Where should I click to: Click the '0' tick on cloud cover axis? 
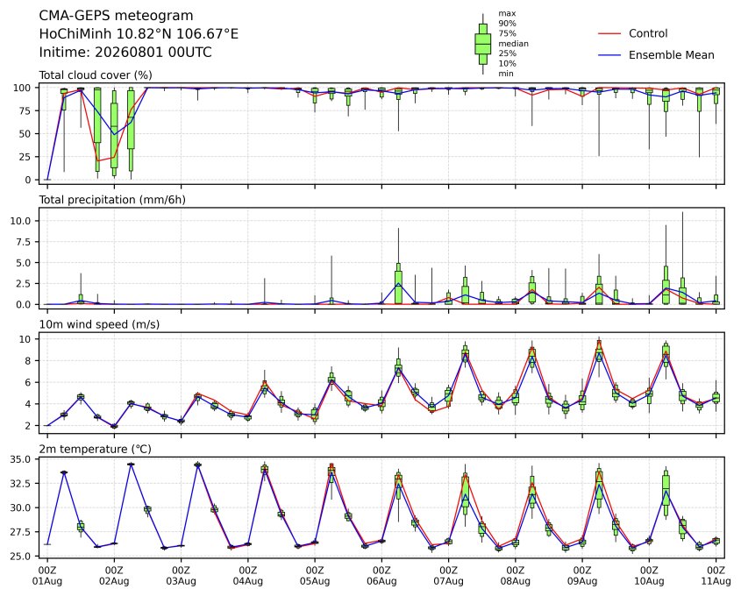(28, 180)
